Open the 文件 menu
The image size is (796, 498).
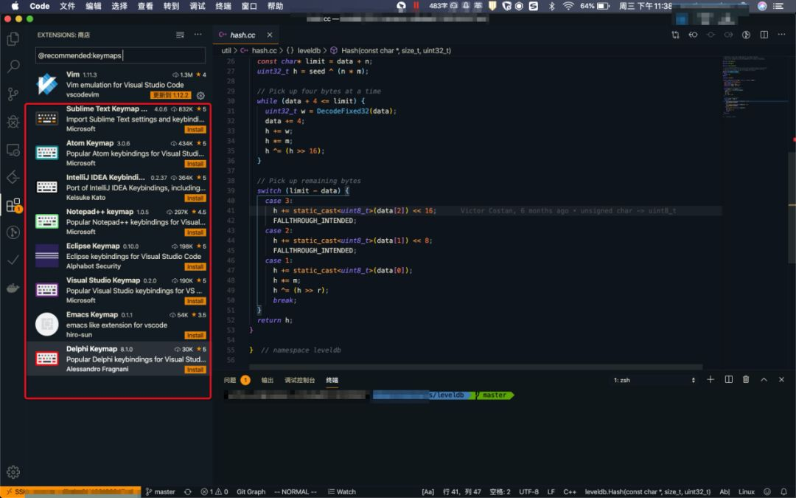point(67,6)
